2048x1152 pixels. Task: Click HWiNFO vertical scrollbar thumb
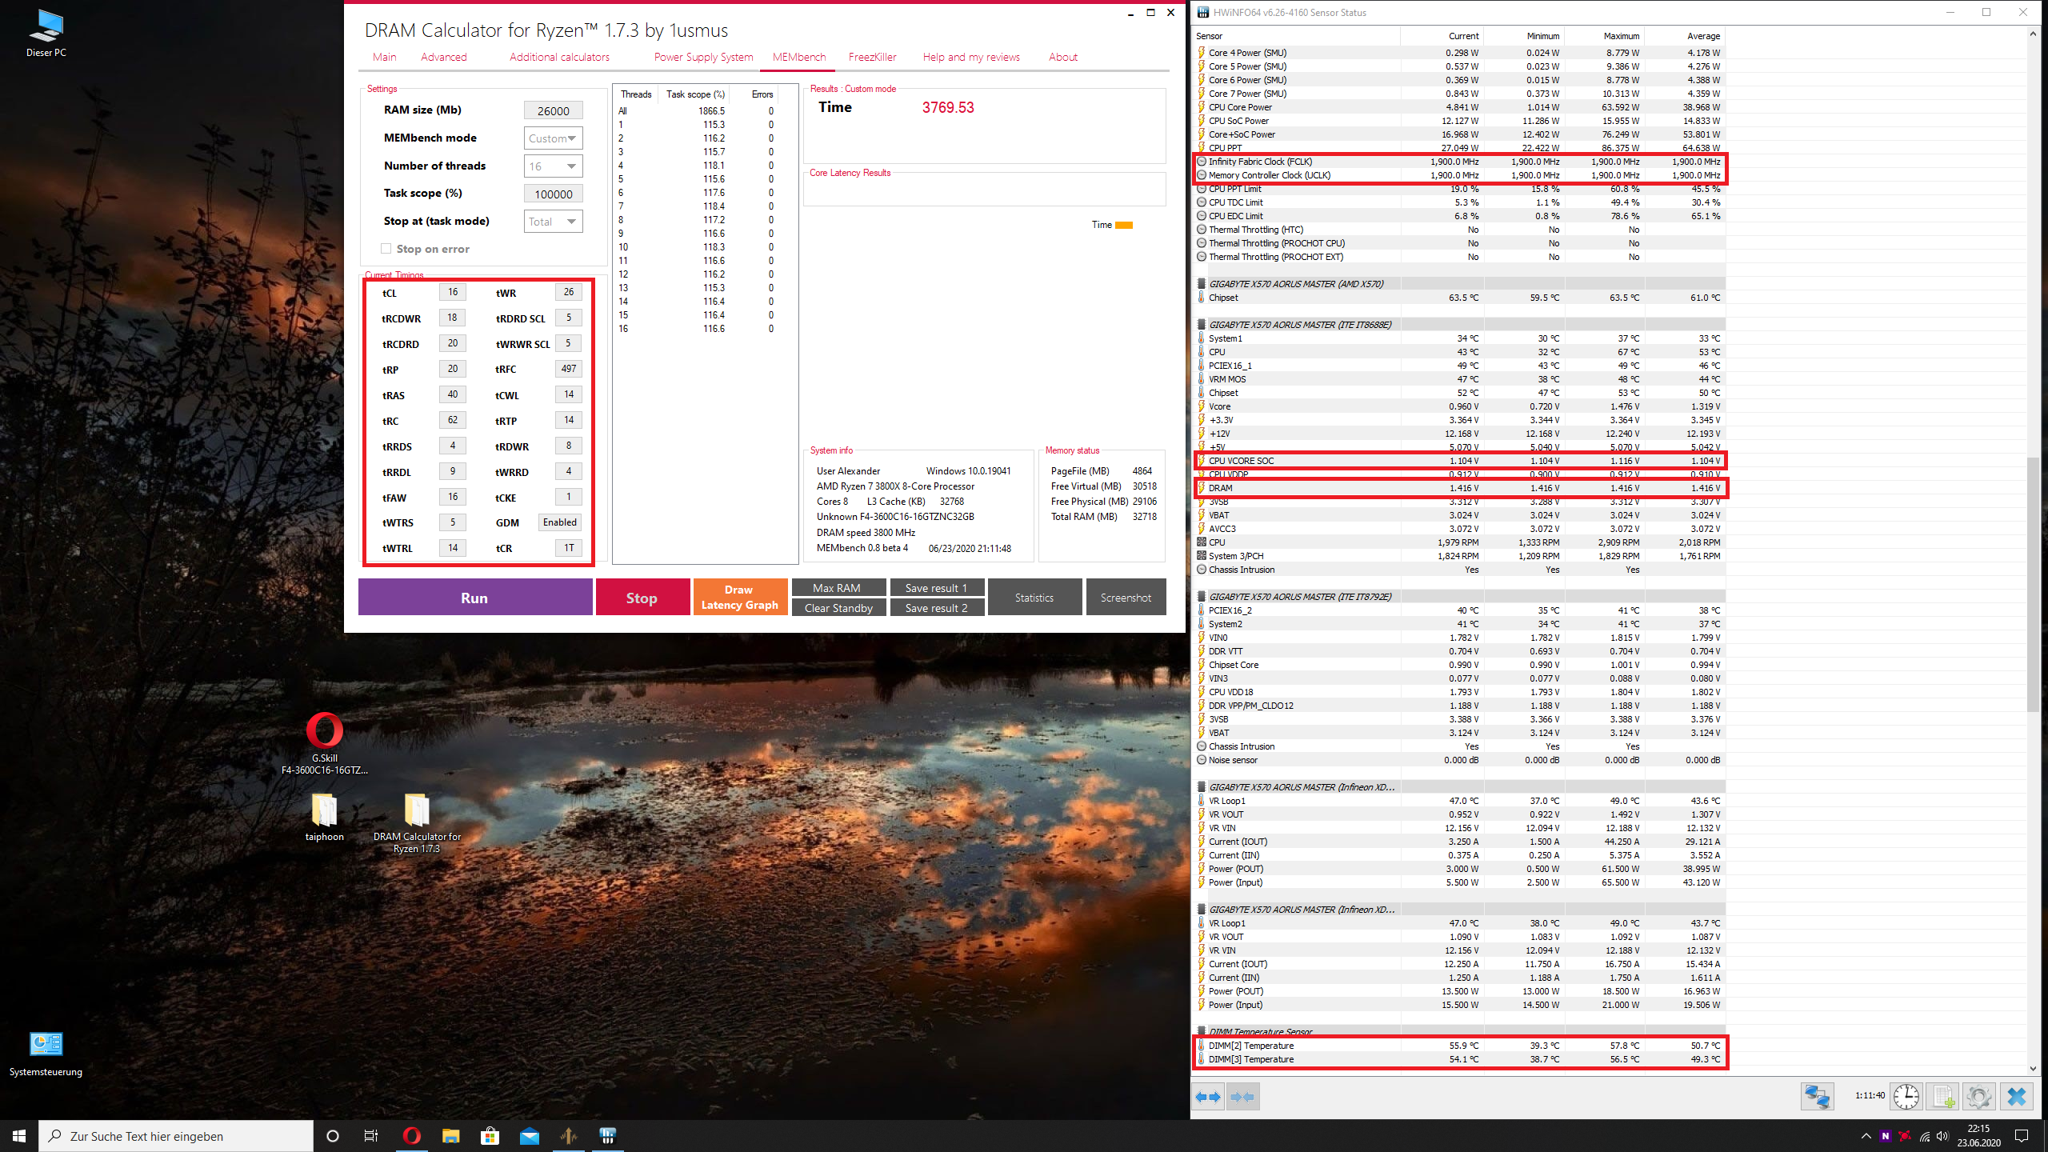point(2033,584)
